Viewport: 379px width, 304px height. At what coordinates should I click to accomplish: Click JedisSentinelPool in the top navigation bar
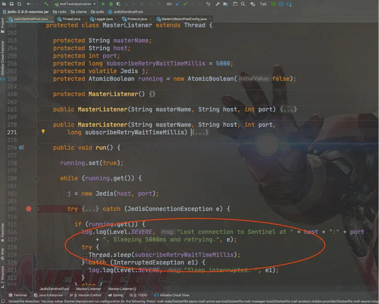[125, 12]
